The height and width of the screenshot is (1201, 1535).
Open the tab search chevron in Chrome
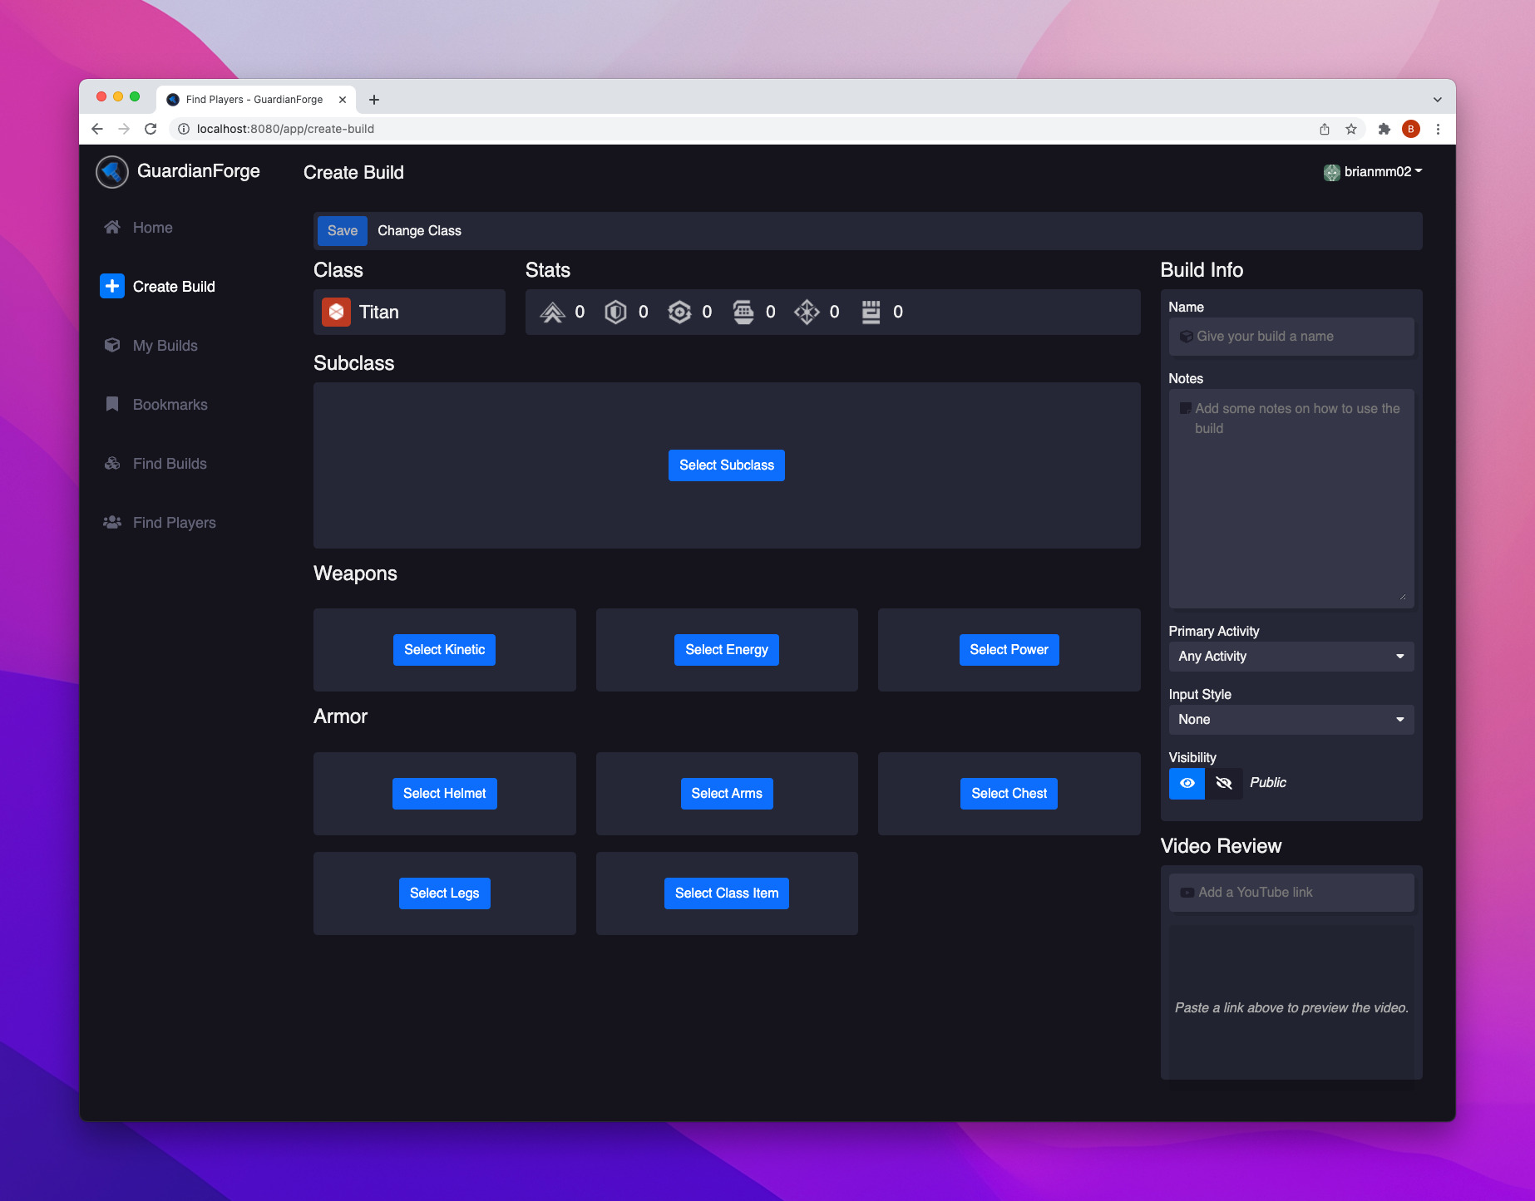[x=1438, y=100]
